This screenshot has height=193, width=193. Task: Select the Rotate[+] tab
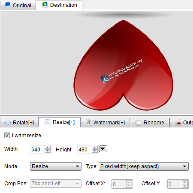[x=19, y=123]
